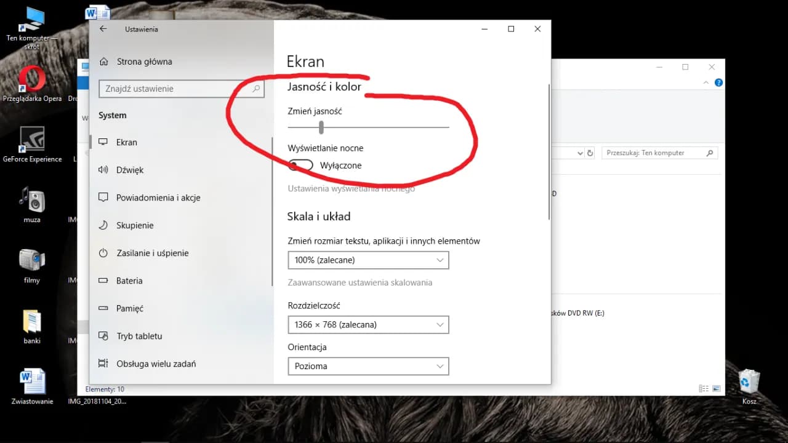Screen dimensions: 788x443
Task: Select Ekran in the settings sidebar
Action: 127,142
